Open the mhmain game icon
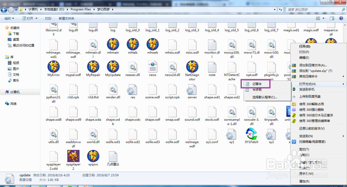 [x=113, y=44]
